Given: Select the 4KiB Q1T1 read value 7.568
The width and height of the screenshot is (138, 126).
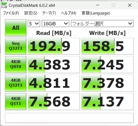Looking at the screenshot, I should tap(54, 101).
